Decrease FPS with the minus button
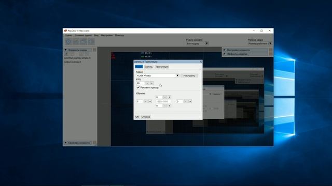332x186 pixels. point(147,83)
